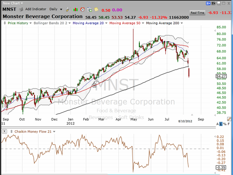Click the house marker icon on chart
Screen dimensions: 233x175
click(x=94, y=84)
